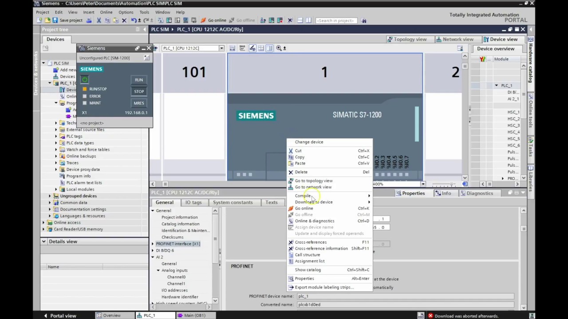Expand the PROFINET interface [X1] property node
This screenshot has width=568, height=319.
pos(153,244)
